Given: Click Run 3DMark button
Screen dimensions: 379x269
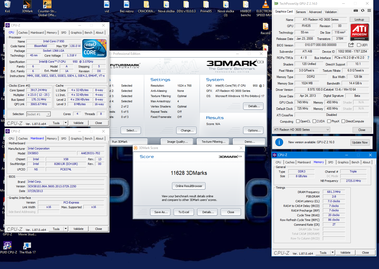Looking at the screenshot, I should coord(128,142).
